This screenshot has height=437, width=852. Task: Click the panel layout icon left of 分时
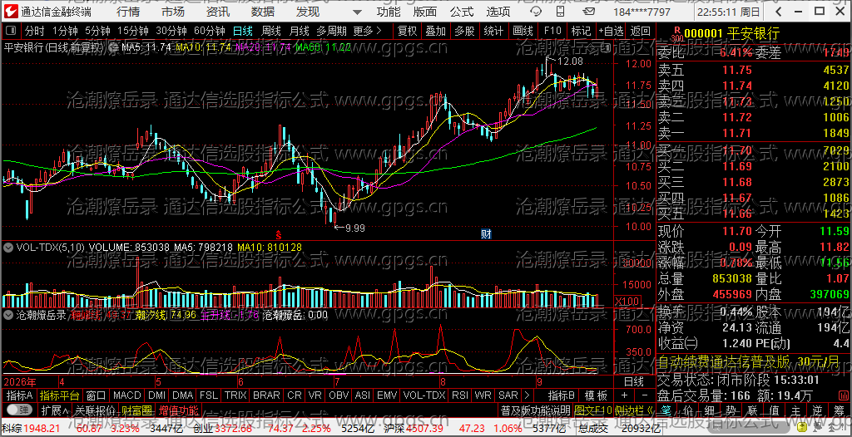tap(12, 31)
